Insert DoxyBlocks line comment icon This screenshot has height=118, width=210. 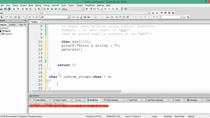click(10, 17)
